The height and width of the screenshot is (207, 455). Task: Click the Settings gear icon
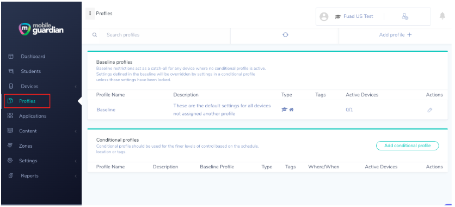pyautogui.click(x=10, y=160)
